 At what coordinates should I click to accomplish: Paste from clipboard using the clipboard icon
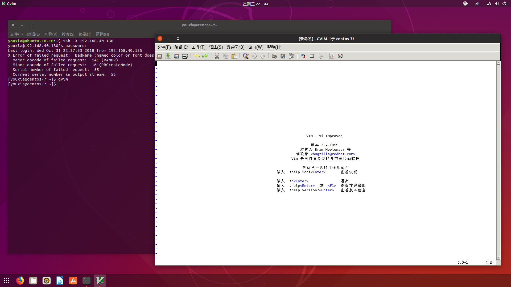coord(234,56)
